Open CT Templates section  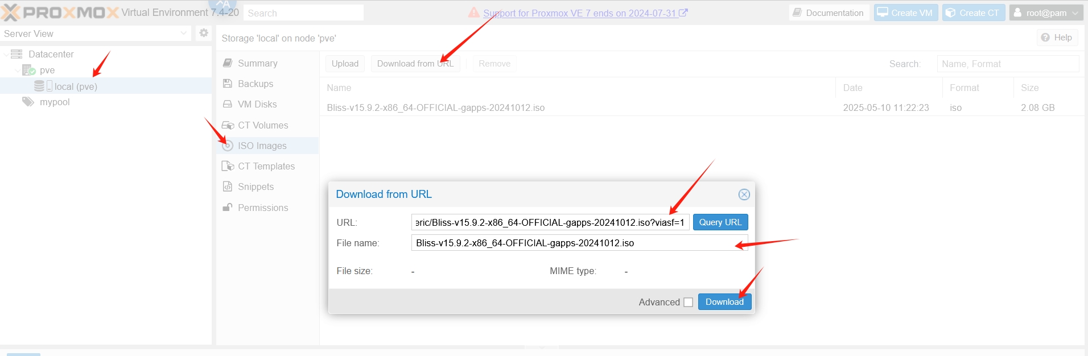pyautogui.click(x=267, y=166)
